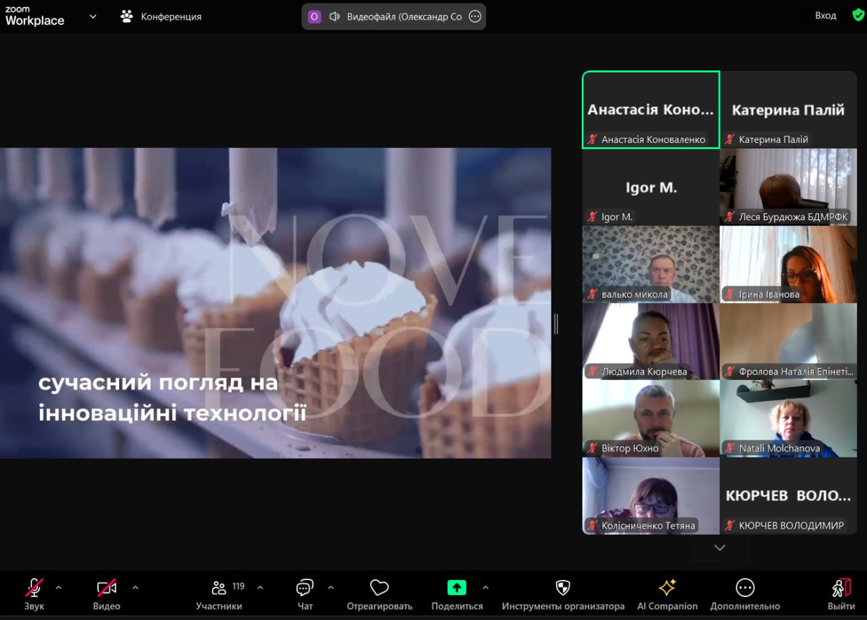The height and width of the screenshot is (620, 867).
Task: Open the Дополнительно more menu
Action: pyautogui.click(x=745, y=594)
